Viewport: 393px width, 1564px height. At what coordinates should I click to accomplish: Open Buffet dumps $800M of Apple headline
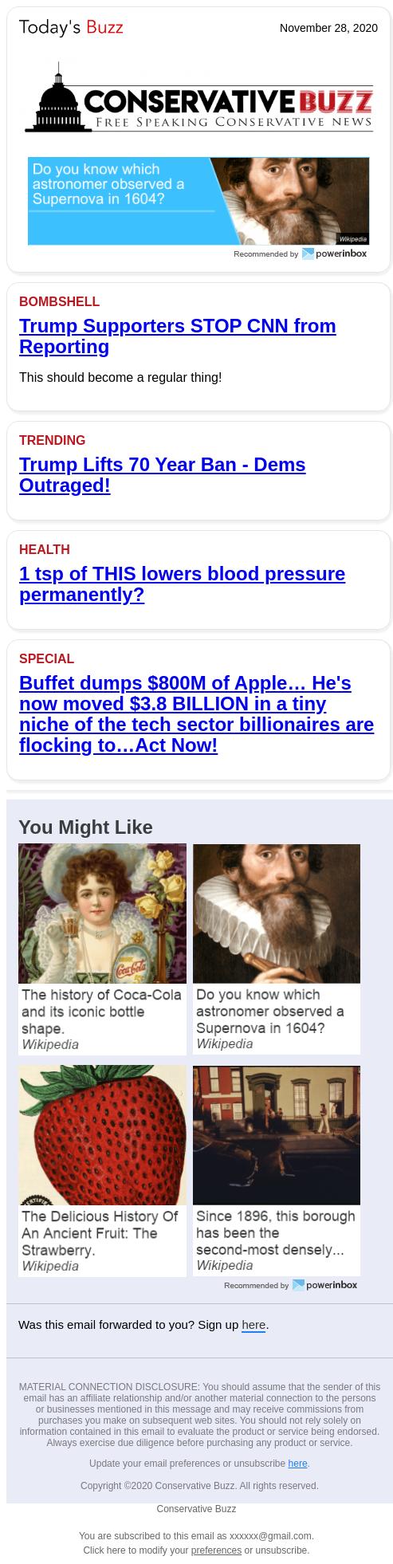pyautogui.click(x=196, y=714)
